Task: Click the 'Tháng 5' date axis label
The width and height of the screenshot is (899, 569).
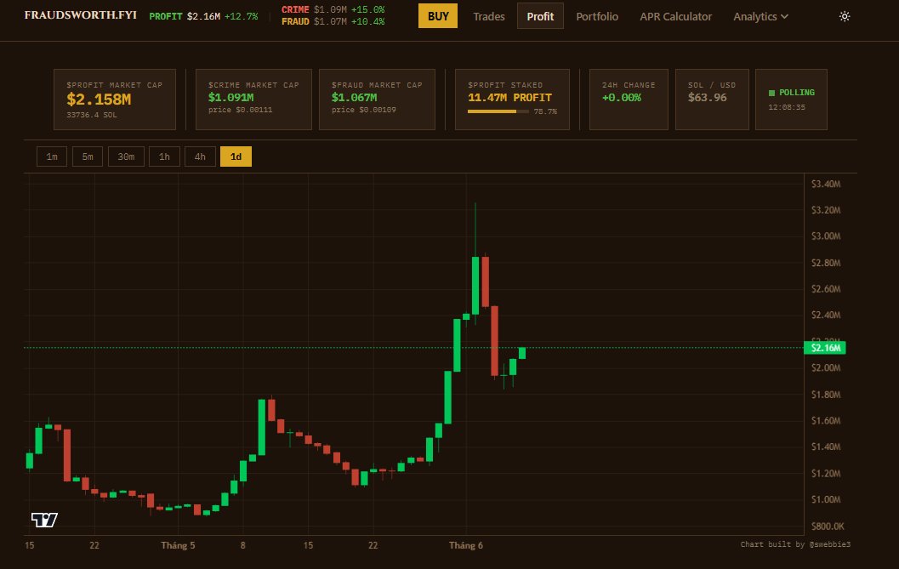Action: 178,545
